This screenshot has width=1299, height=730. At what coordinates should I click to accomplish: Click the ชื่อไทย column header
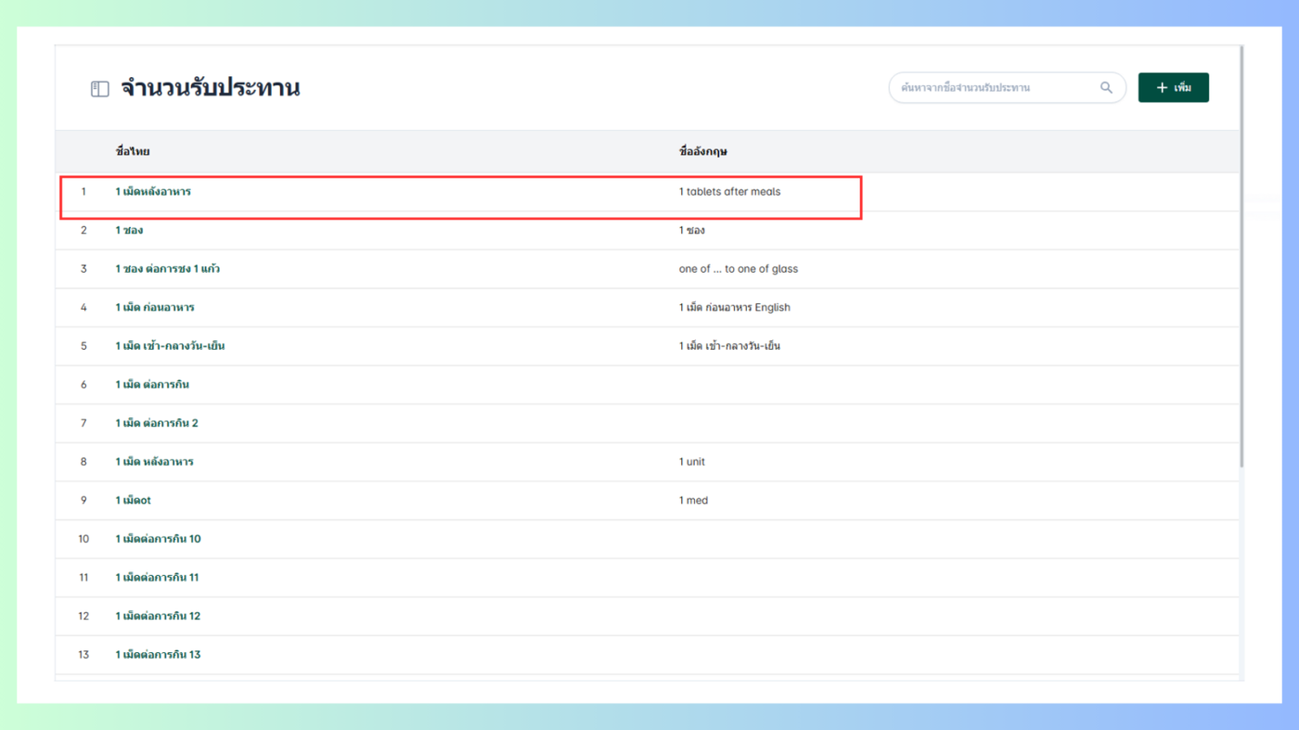pos(133,151)
